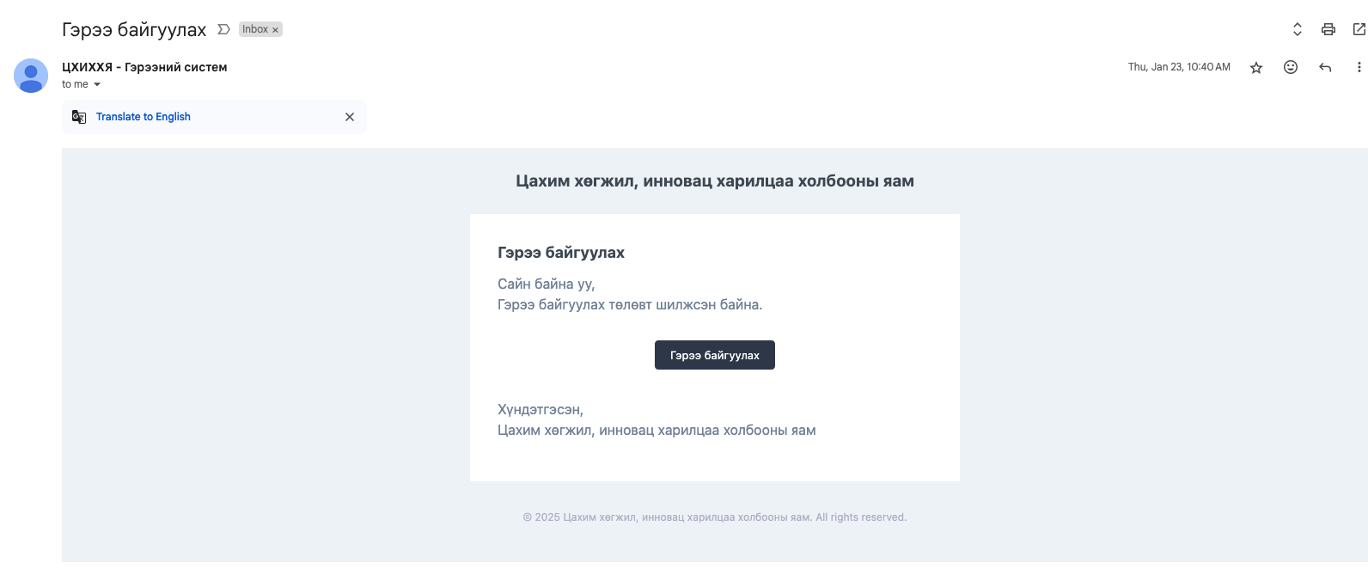Image resolution: width=1368 pixels, height=575 pixels.
Task: Click the "Гэрээ байгуулах" heading inside the email
Action: pyautogui.click(x=560, y=253)
